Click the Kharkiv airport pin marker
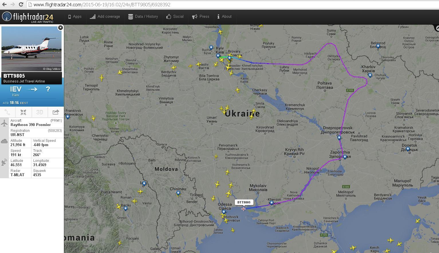Screen dimensions: 439x253 pos(370,75)
